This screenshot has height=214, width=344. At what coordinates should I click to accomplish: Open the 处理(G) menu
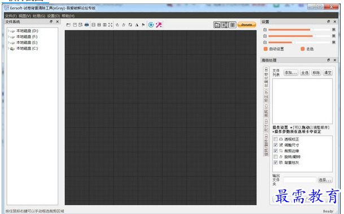(x=39, y=16)
